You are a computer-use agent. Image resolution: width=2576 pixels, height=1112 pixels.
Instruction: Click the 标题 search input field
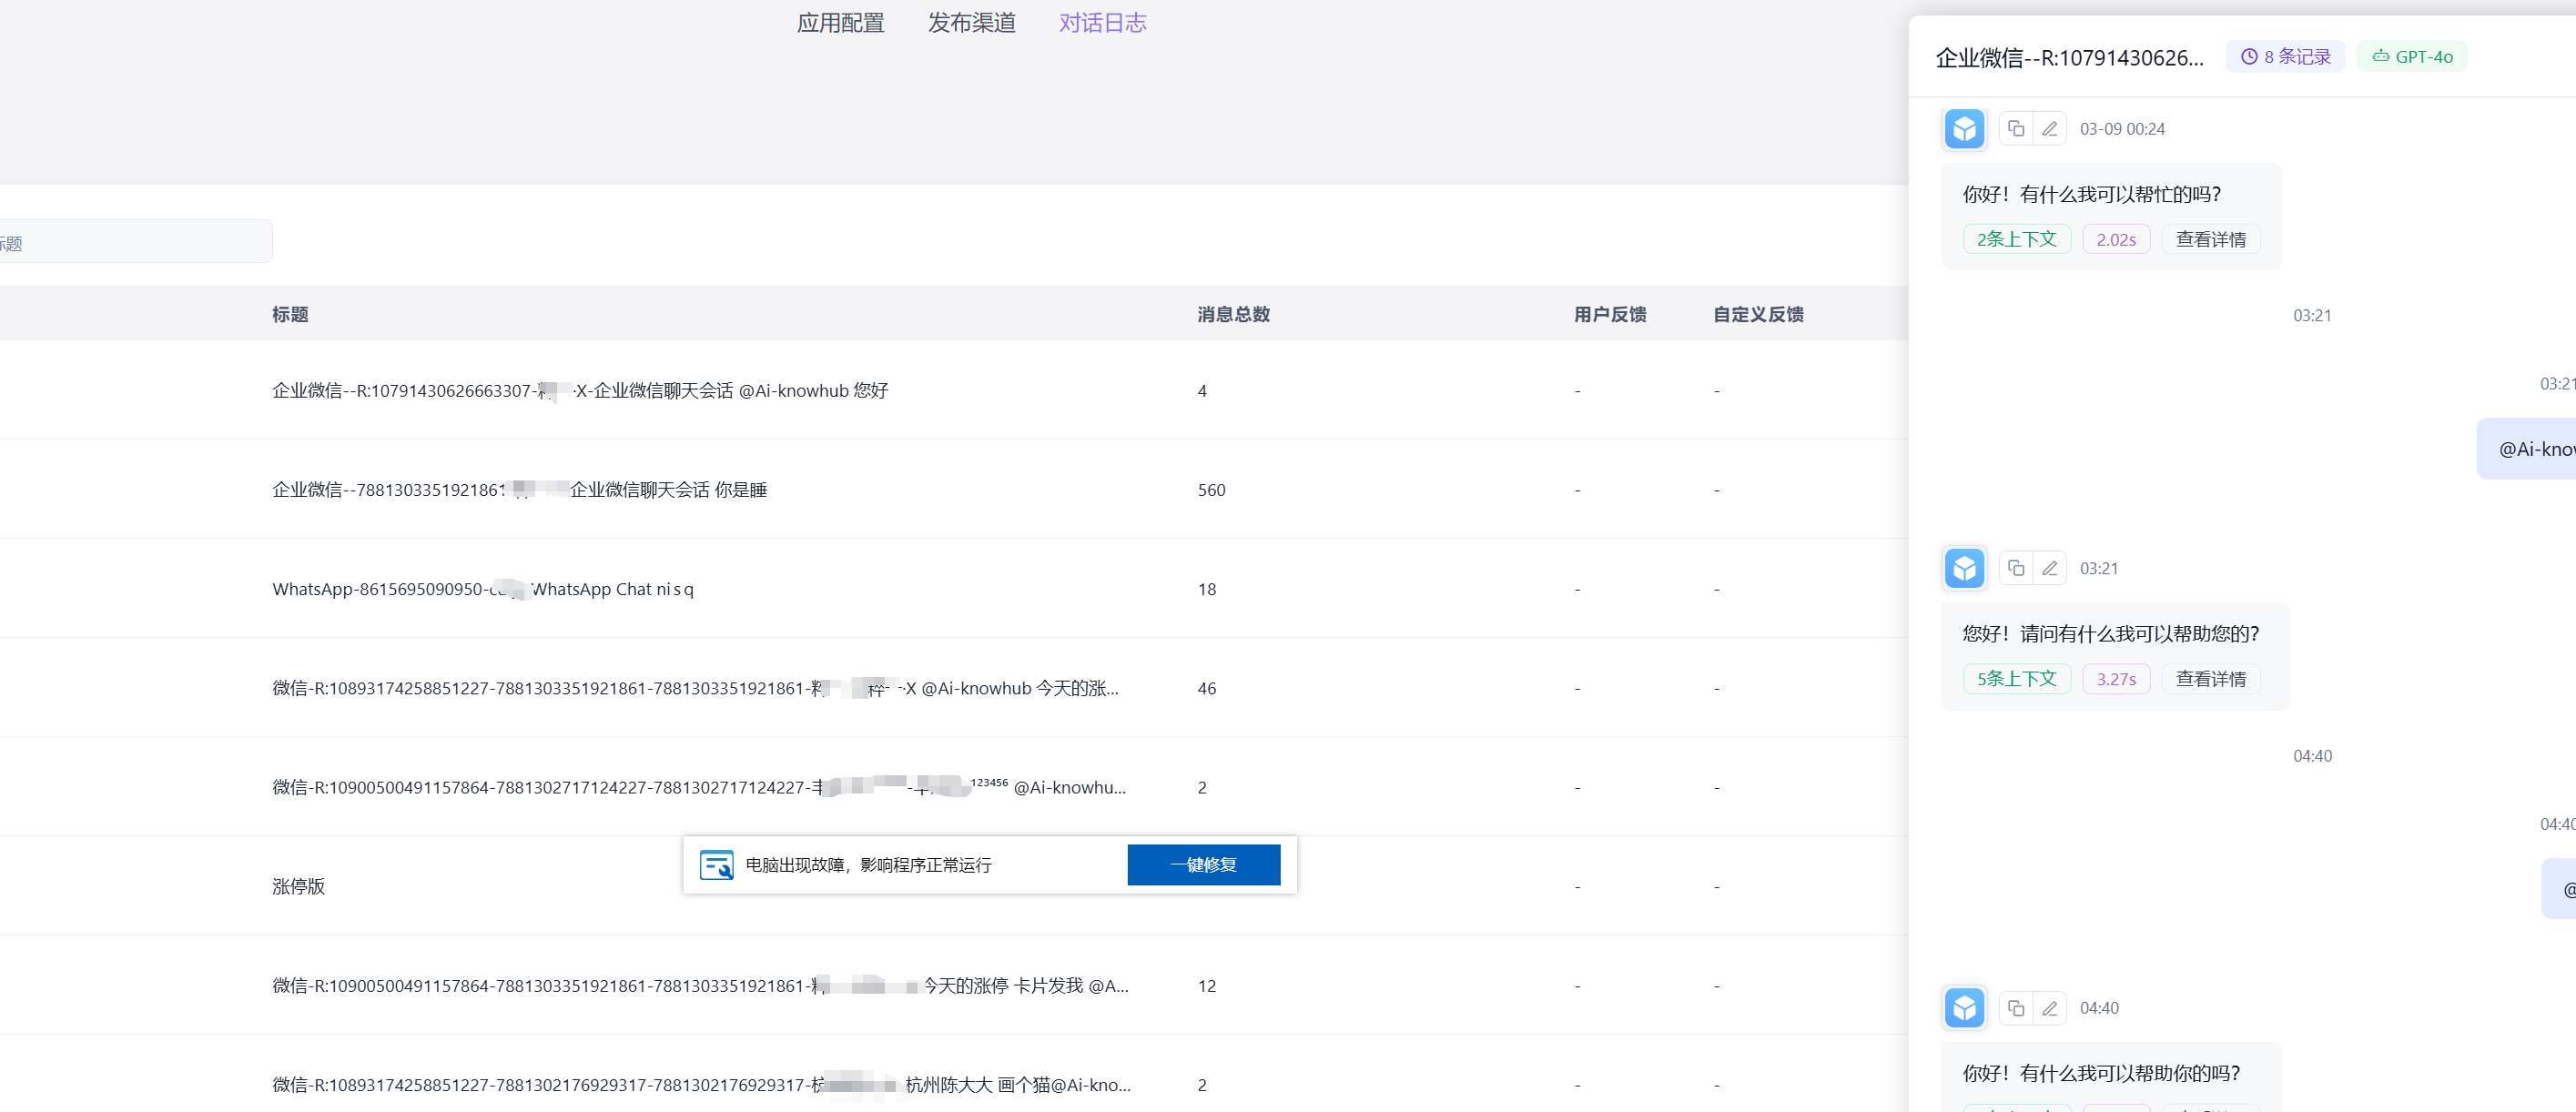click(x=130, y=241)
